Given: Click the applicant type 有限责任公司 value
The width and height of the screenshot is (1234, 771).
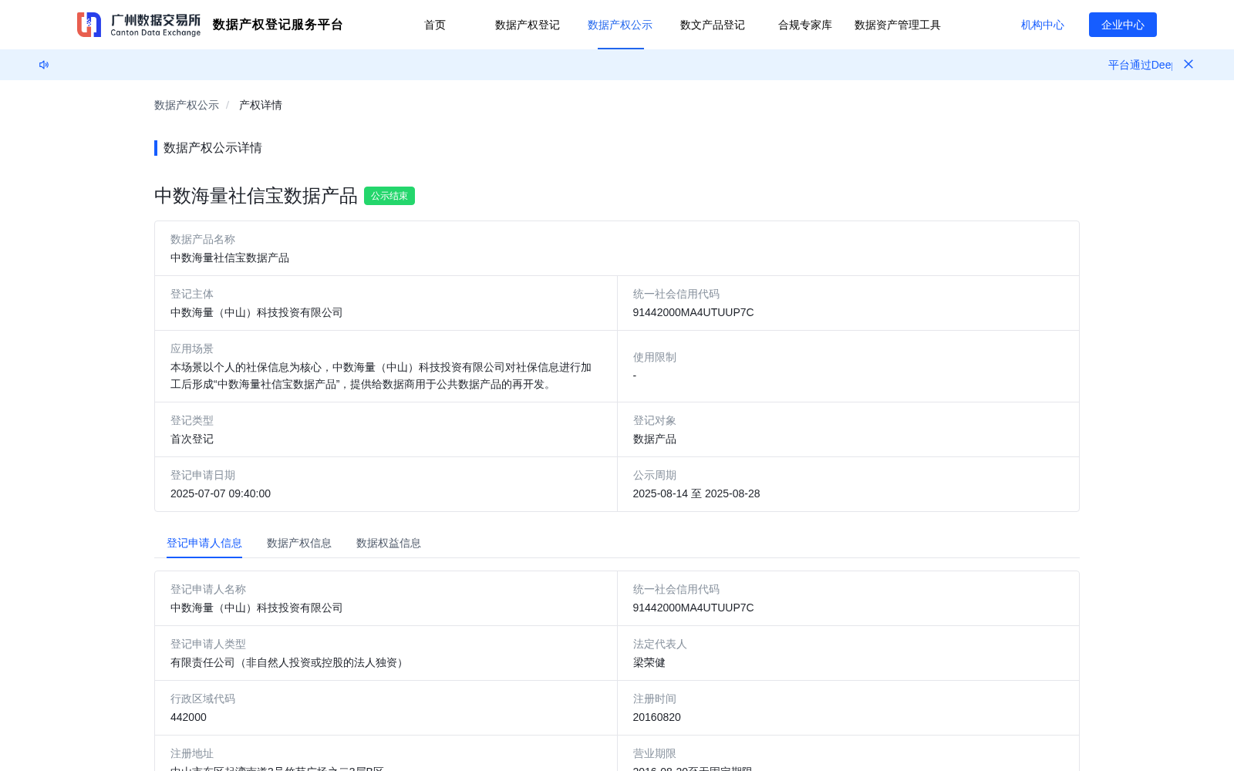Looking at the screenshot, I should [289, 662].
